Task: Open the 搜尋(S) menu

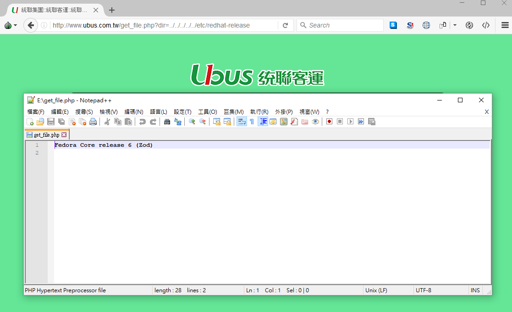Action: click(84, 112)
